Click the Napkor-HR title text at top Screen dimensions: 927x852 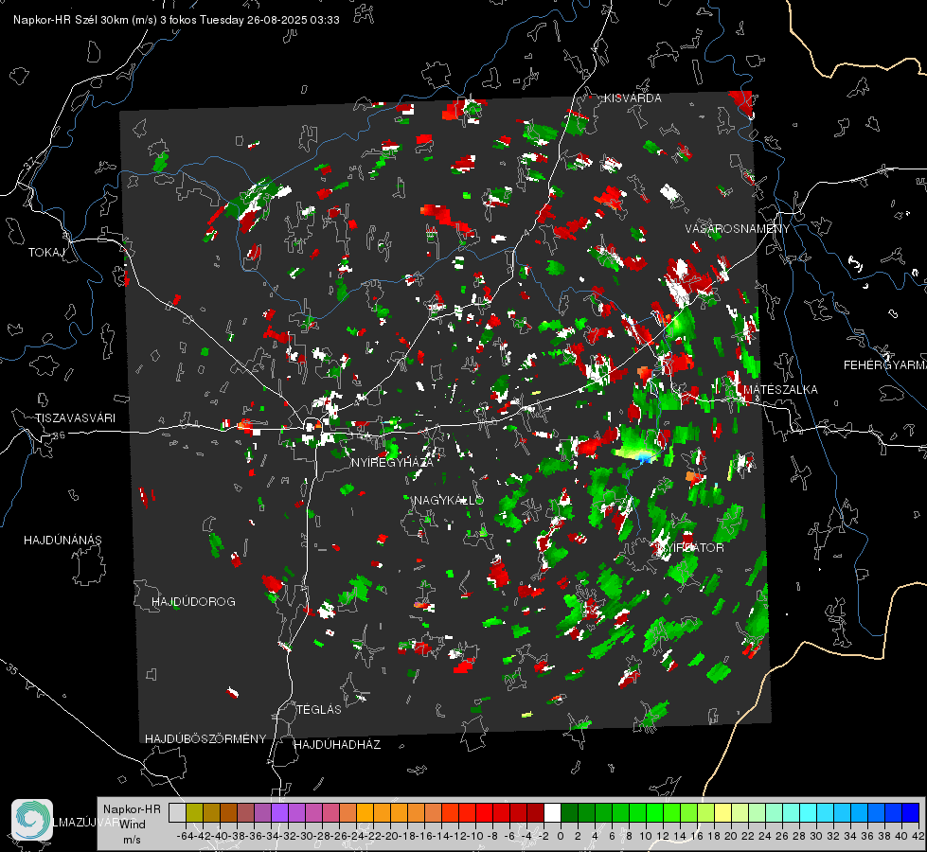[176, 20]
